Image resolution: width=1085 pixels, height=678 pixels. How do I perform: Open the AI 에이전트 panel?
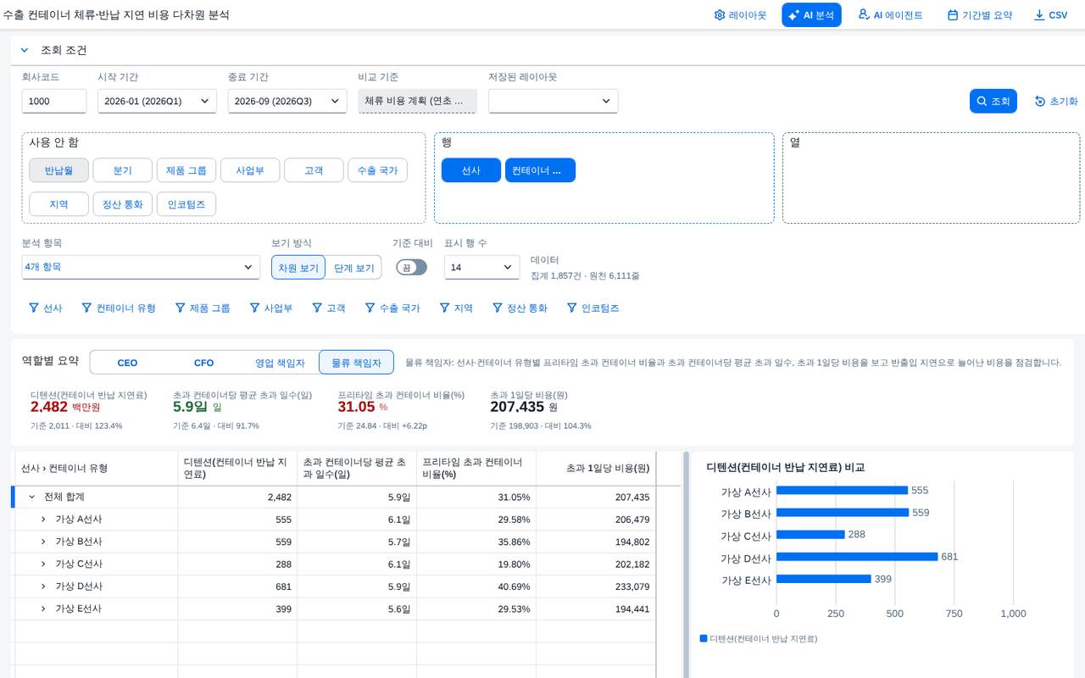tap(890, 15)
